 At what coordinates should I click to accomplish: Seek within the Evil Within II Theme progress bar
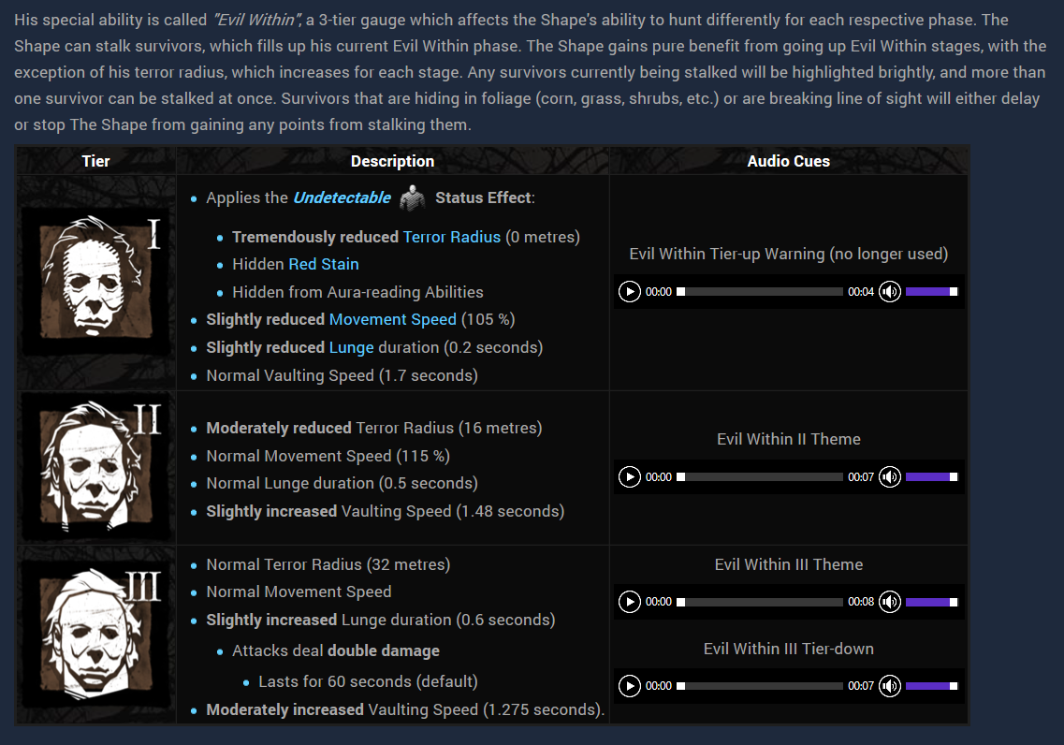[x=760, y=477]
